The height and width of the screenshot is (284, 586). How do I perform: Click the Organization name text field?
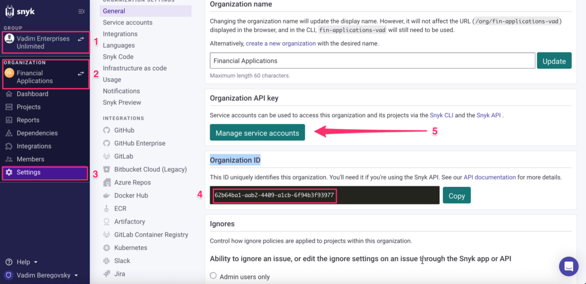click(x=373, y=61)
